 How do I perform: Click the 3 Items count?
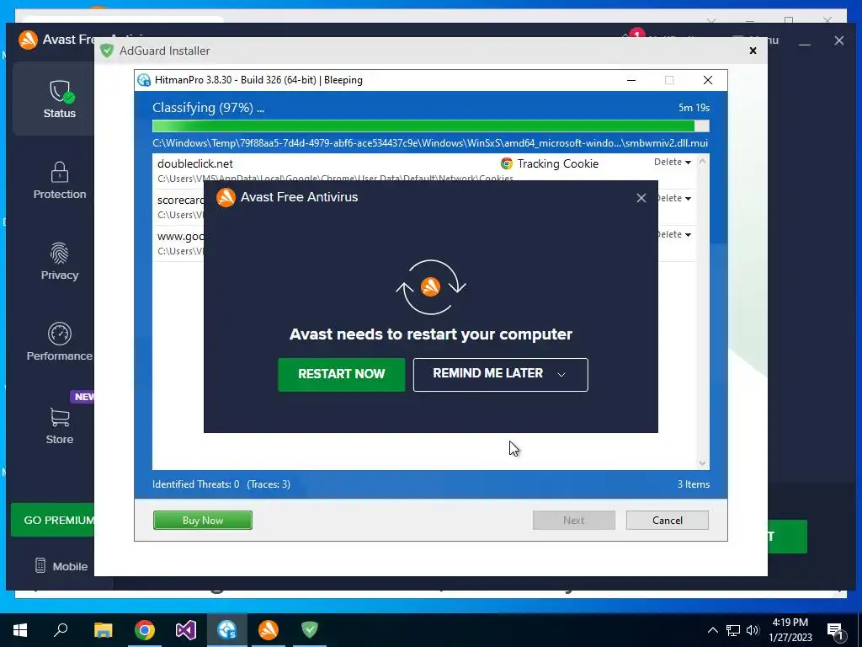[694, 484]
